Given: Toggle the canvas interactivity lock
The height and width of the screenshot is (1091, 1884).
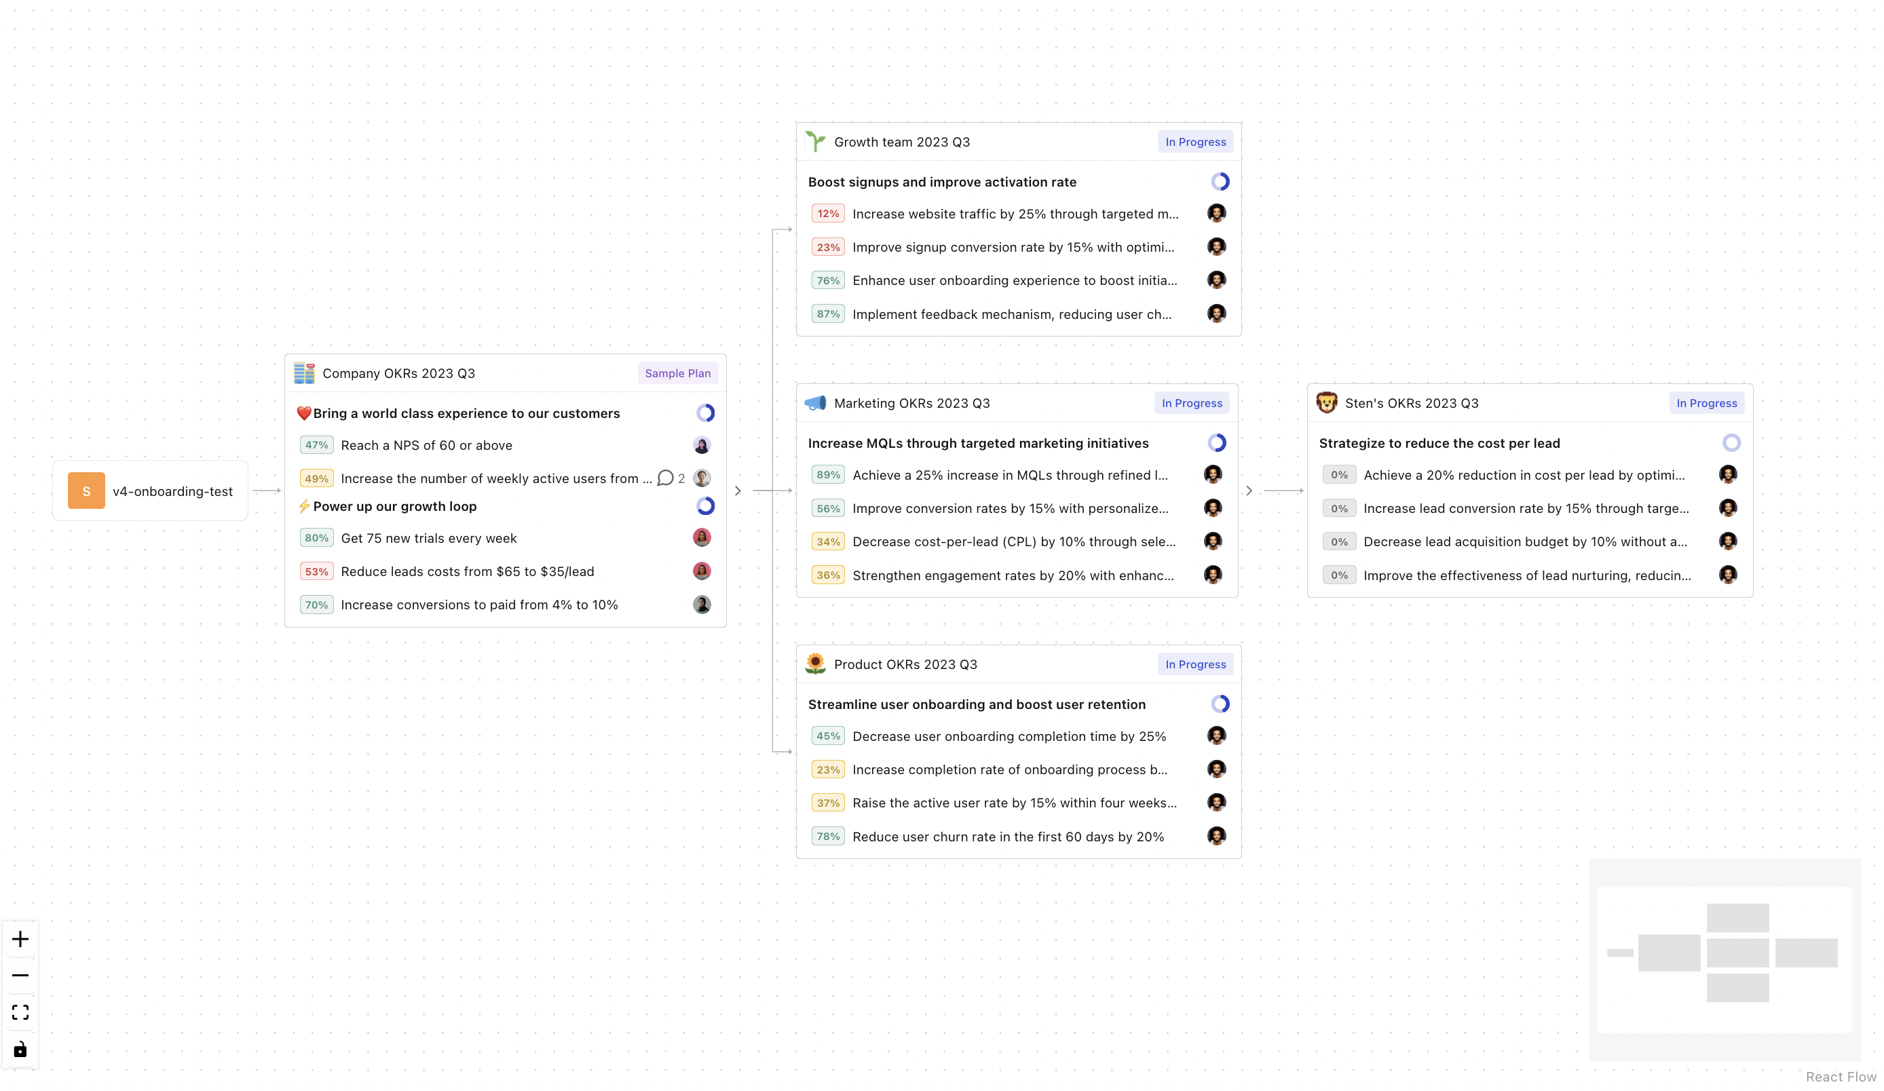Looking at the screenshot, I should pyautogui.click(x=20, y=1049).
